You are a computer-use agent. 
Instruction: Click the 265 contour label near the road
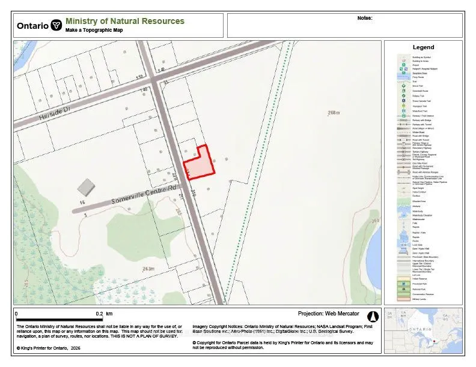pos(178,211)
